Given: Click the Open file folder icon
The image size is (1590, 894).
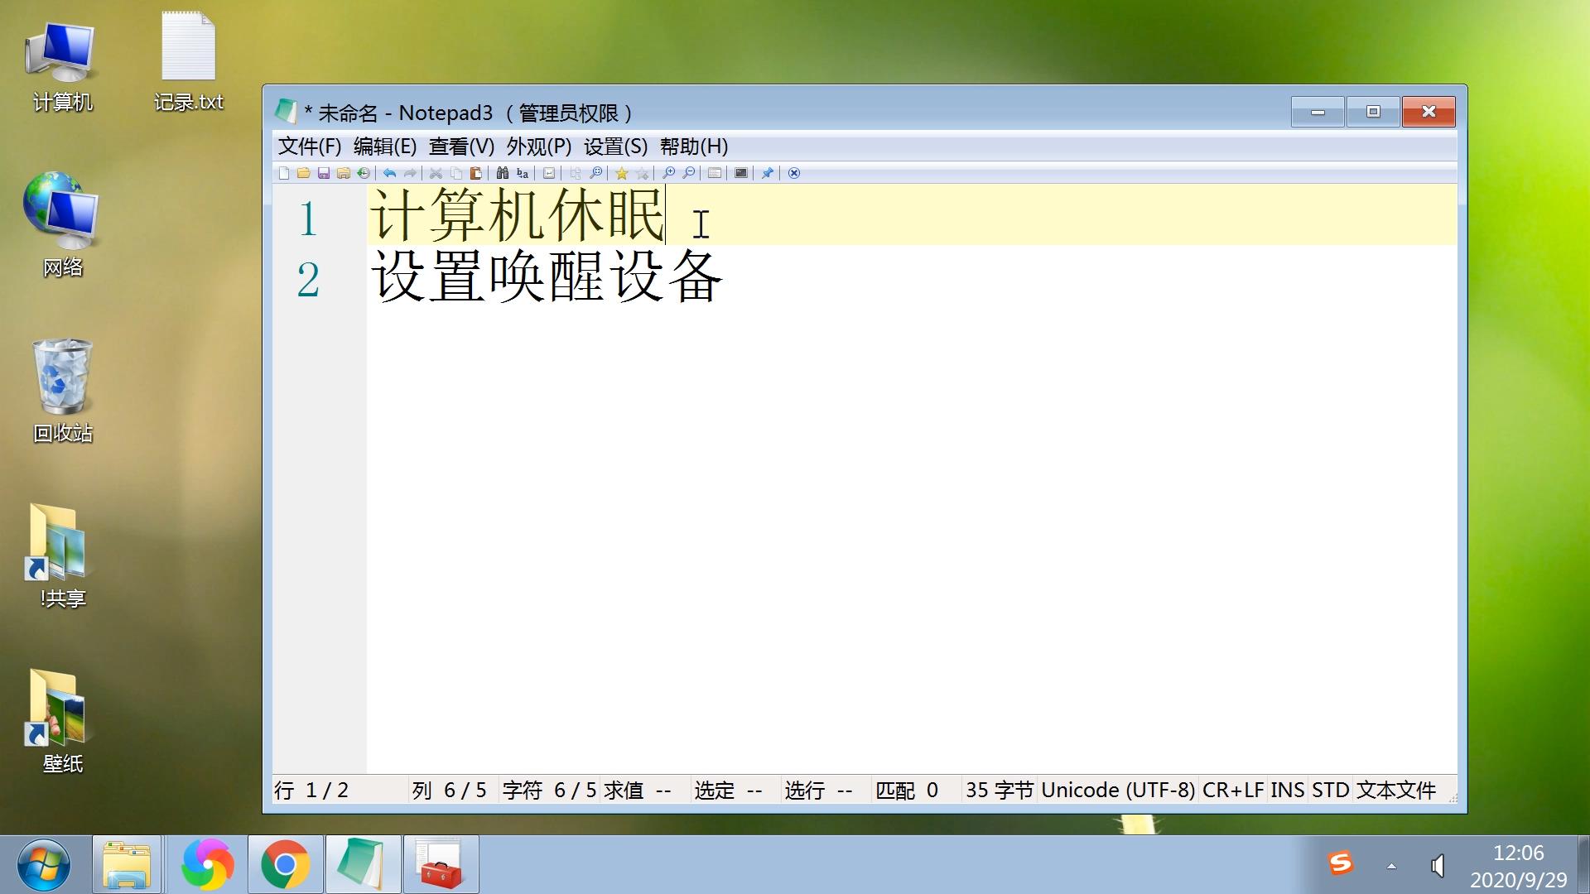Looking at the screenshot, I should 304,173.
